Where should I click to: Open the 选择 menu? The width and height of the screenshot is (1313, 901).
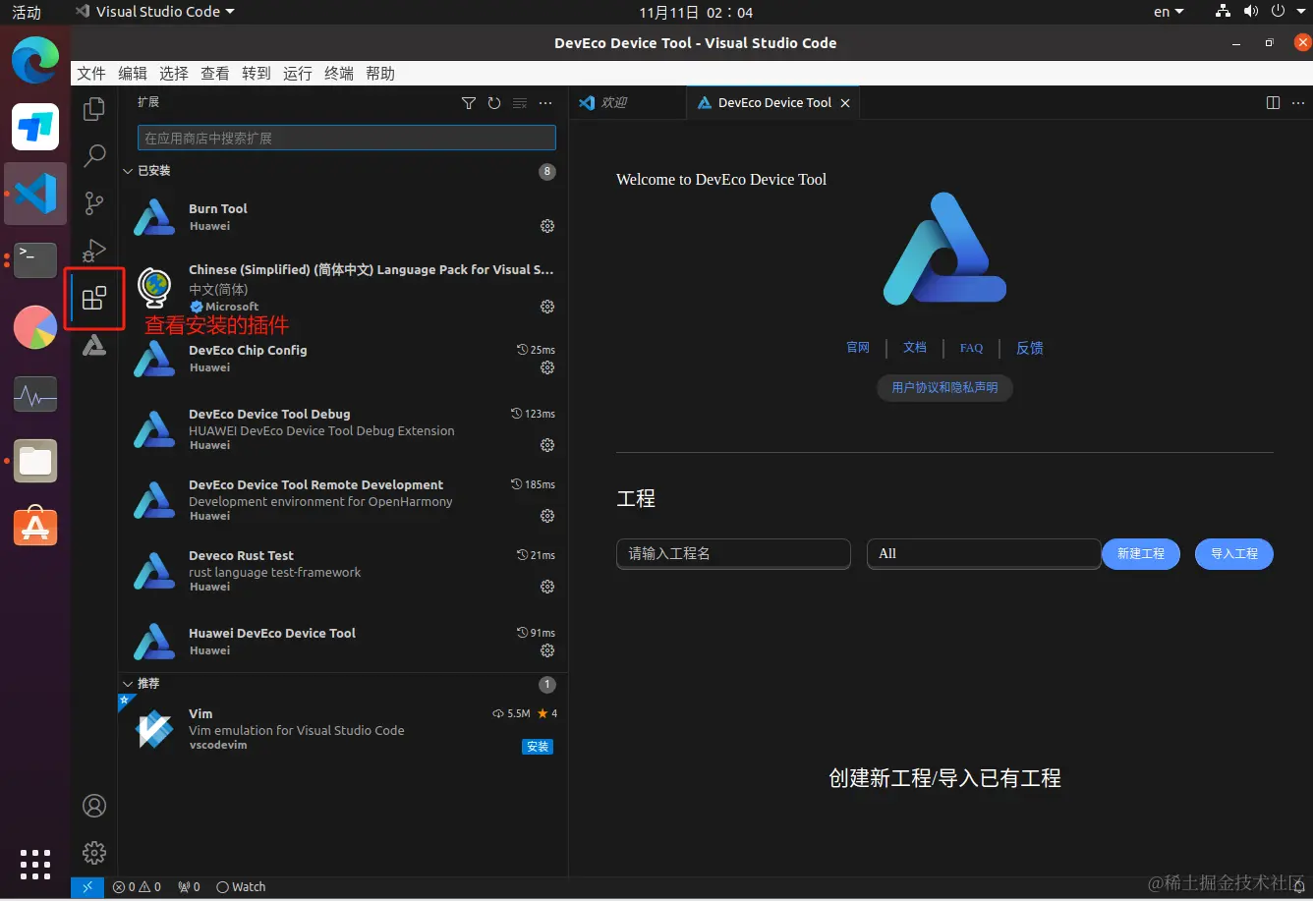click(x=174, y=74)
